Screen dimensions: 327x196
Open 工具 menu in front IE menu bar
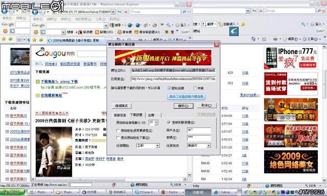101,19
